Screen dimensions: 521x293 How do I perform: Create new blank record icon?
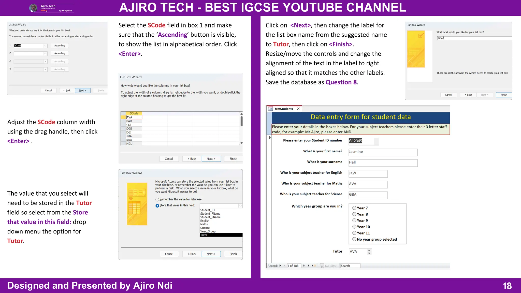[314, 266]
